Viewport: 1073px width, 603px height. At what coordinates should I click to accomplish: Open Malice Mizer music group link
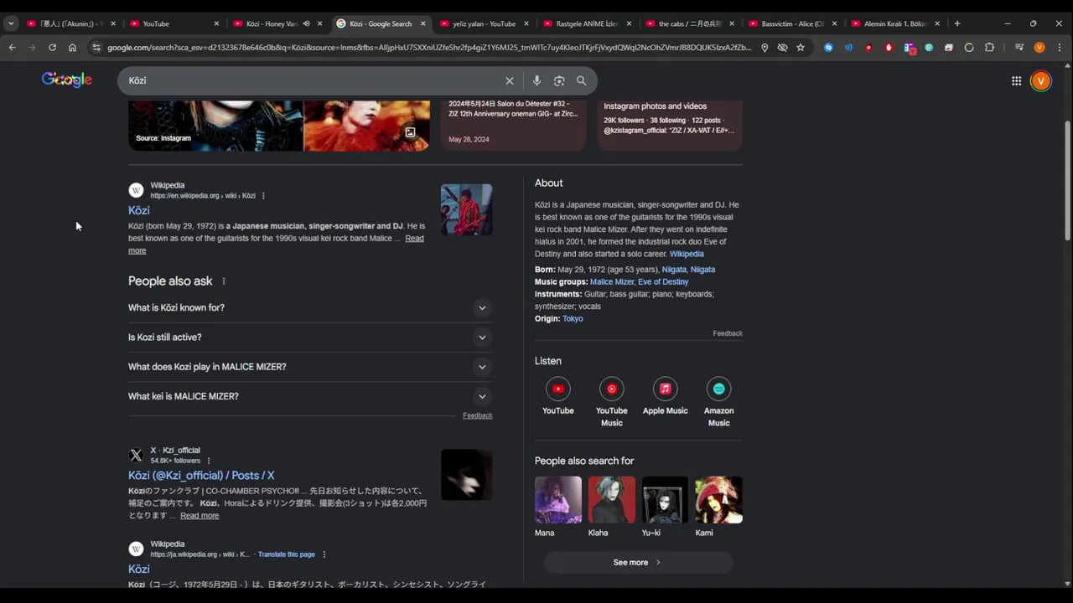612,281
